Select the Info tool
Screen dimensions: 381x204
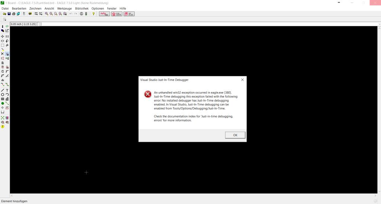pos(3,26)
